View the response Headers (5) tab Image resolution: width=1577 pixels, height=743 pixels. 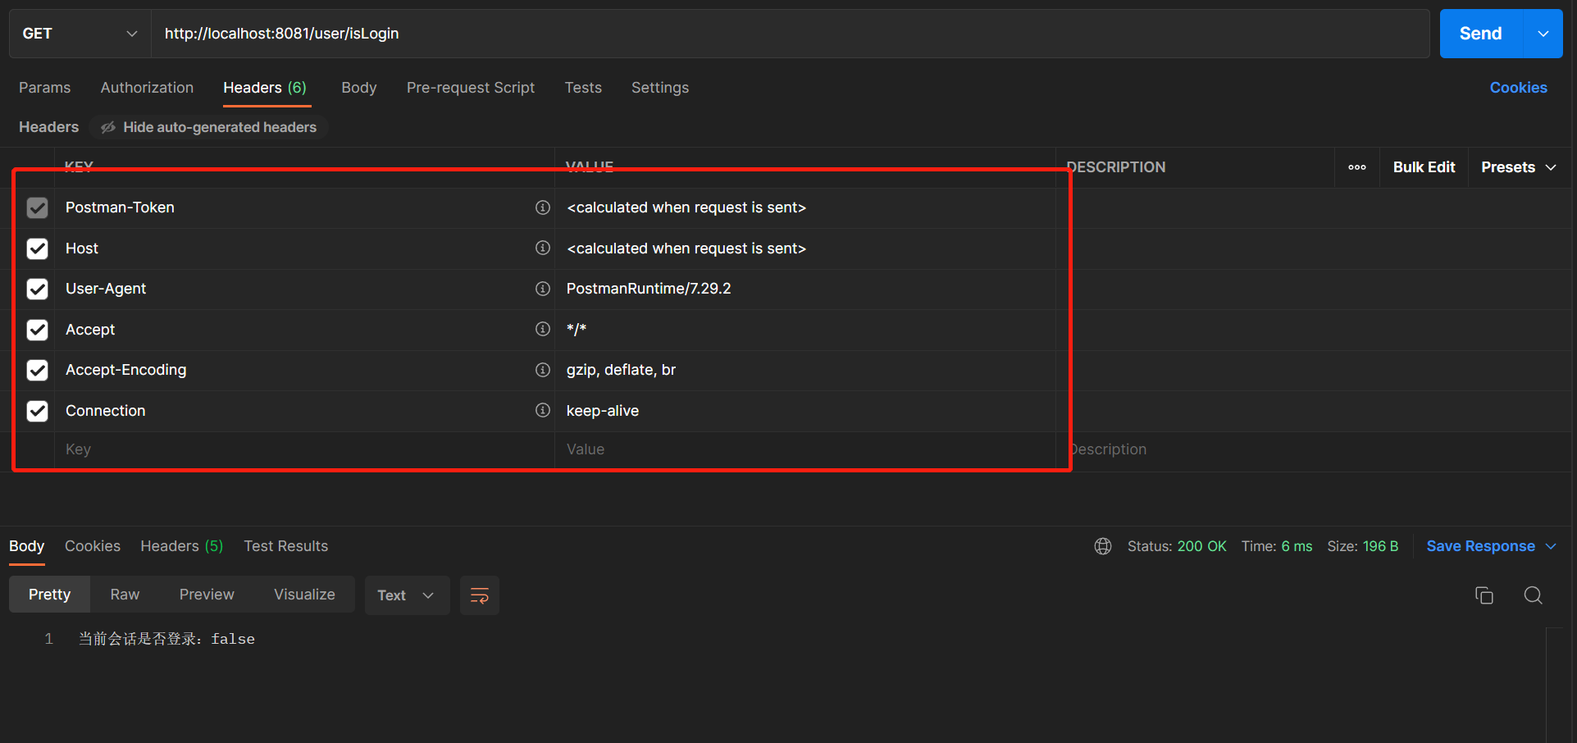pyautogui.click(x=182, y=546)
